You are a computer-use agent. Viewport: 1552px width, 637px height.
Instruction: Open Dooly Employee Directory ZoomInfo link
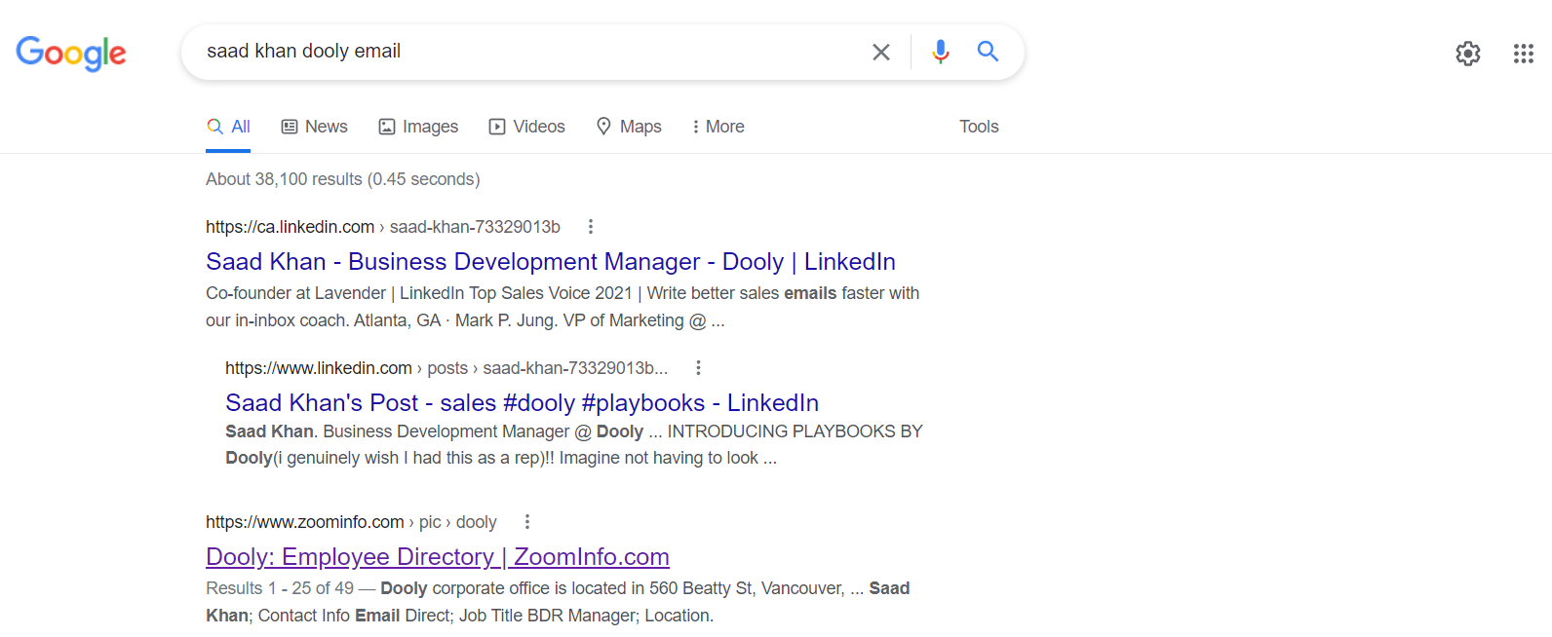pos(438,557)
